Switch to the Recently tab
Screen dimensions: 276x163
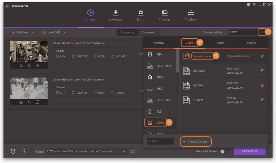click(x=158, y=43)
